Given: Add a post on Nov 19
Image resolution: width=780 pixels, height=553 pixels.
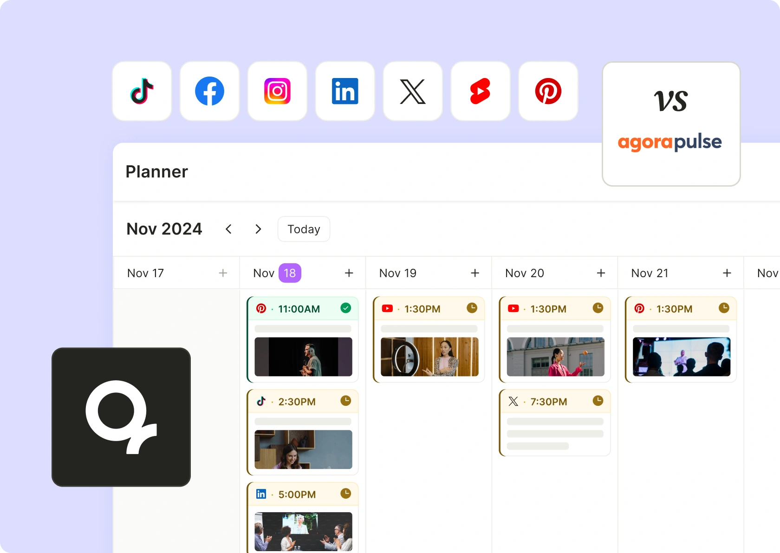Looking at the screenshot, I should 475,273.
